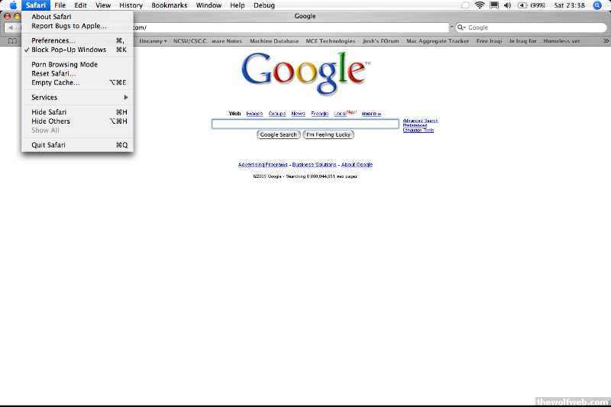The height and width of the screenshot is (407, 611).
Task: Click the display menu bar icon
Action: (x=494, y=5)
